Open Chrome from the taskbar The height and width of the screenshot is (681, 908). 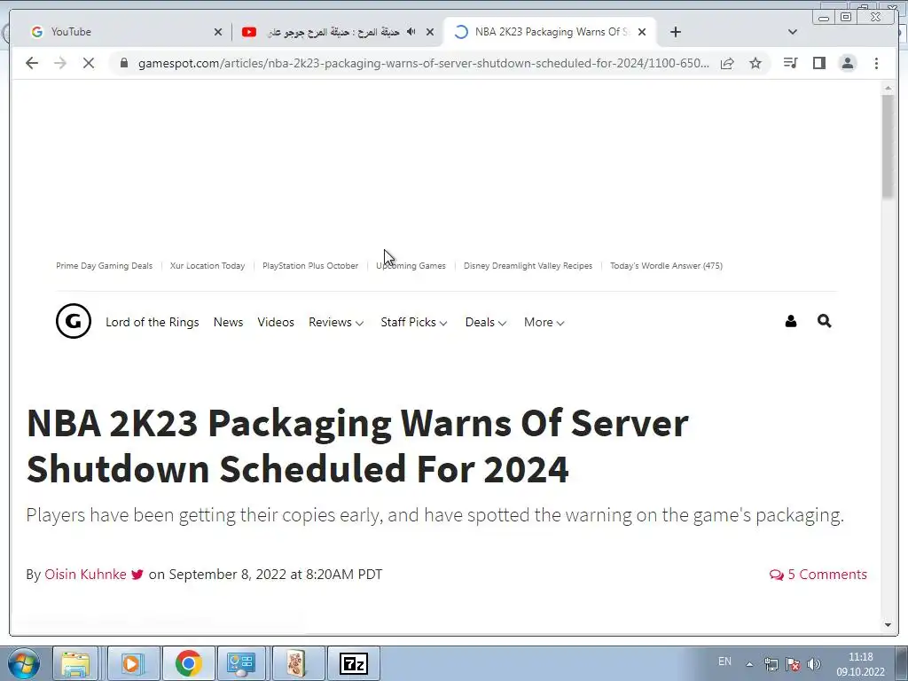(x=188, y=663)
